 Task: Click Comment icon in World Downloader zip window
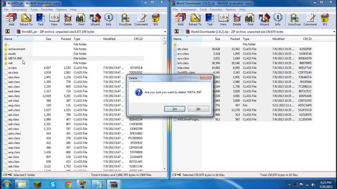(310, 19)
